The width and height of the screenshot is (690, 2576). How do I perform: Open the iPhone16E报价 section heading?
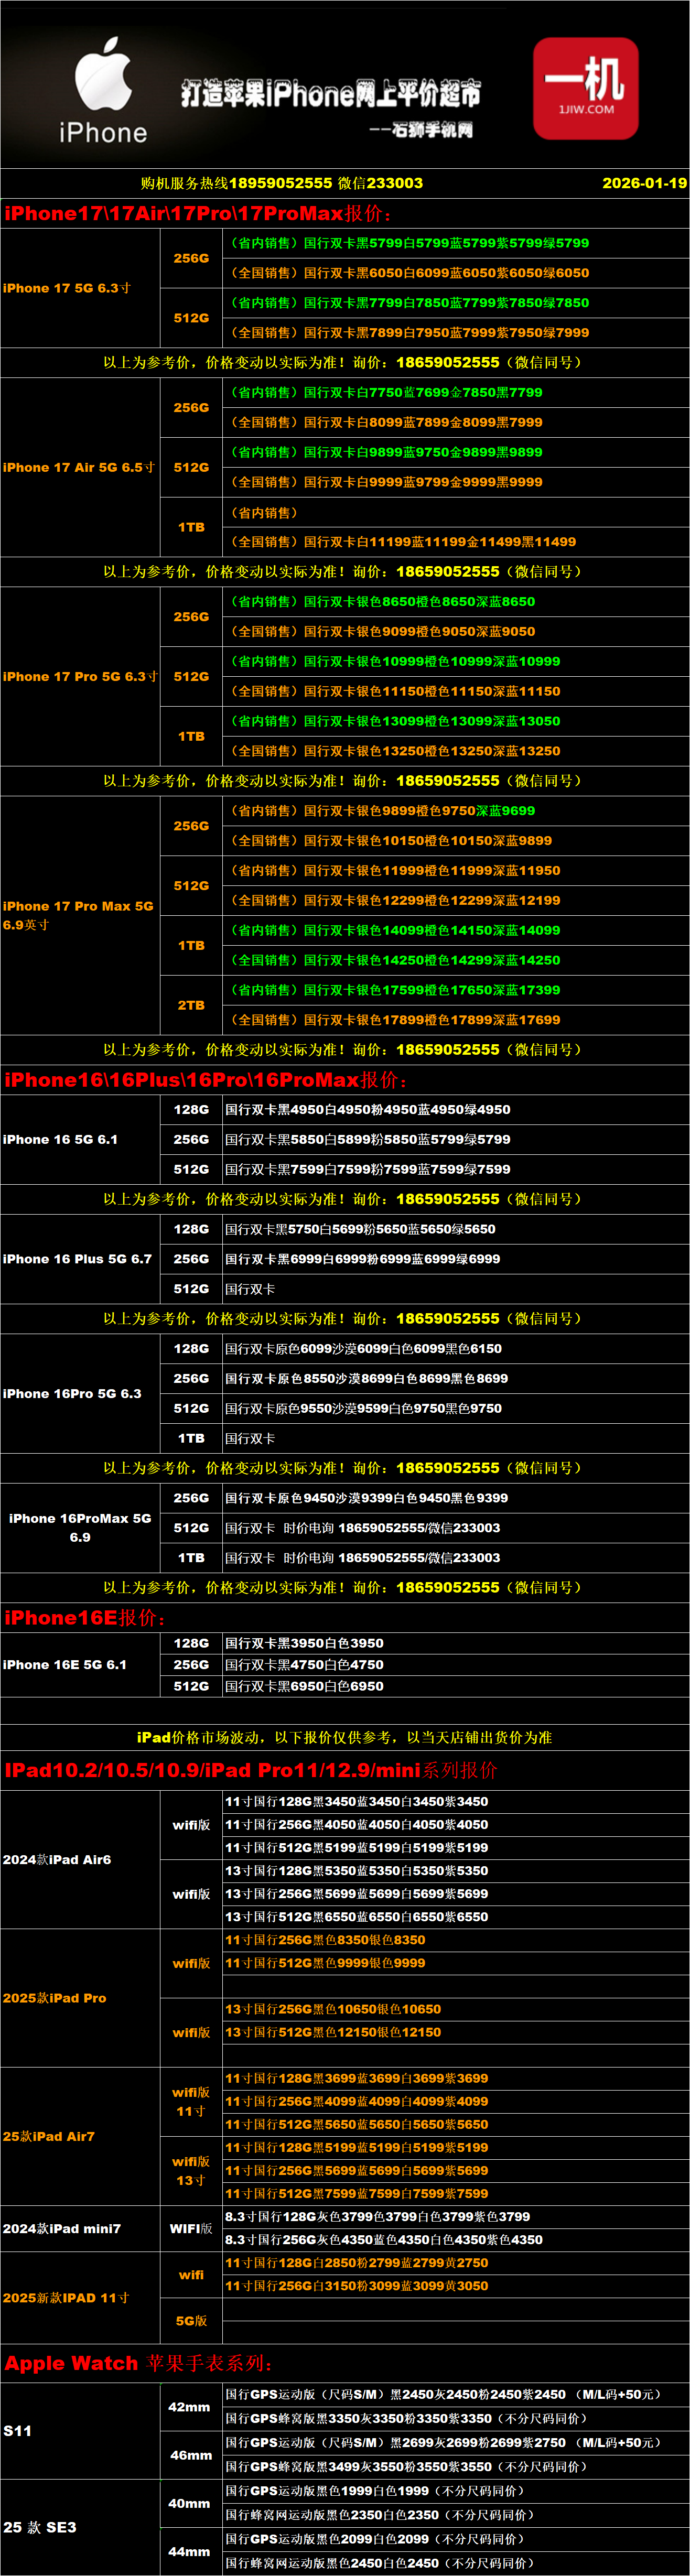pos(85,1618)
